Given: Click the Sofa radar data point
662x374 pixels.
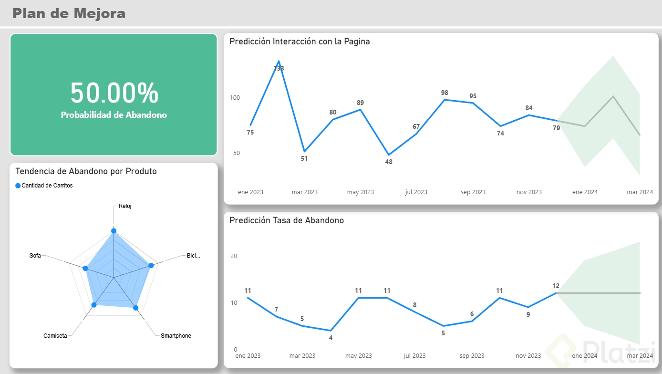Looking at the screenshot, I should pyautogui.click(x=85, y=269).
